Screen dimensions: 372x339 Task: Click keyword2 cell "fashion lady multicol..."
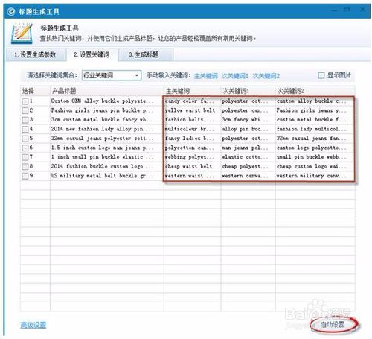(x=312, y=129)
